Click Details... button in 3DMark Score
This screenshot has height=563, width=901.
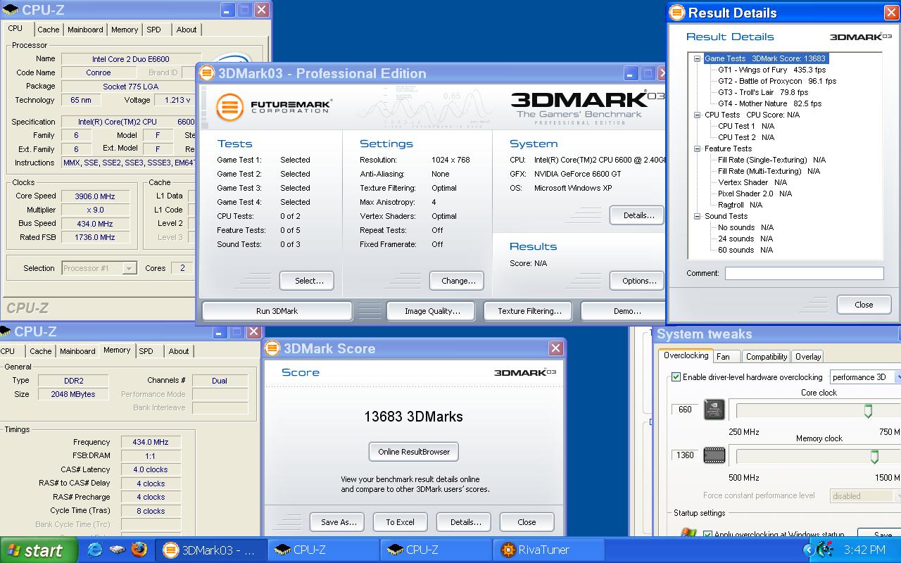pyautogui.click(x=465, y=522)
